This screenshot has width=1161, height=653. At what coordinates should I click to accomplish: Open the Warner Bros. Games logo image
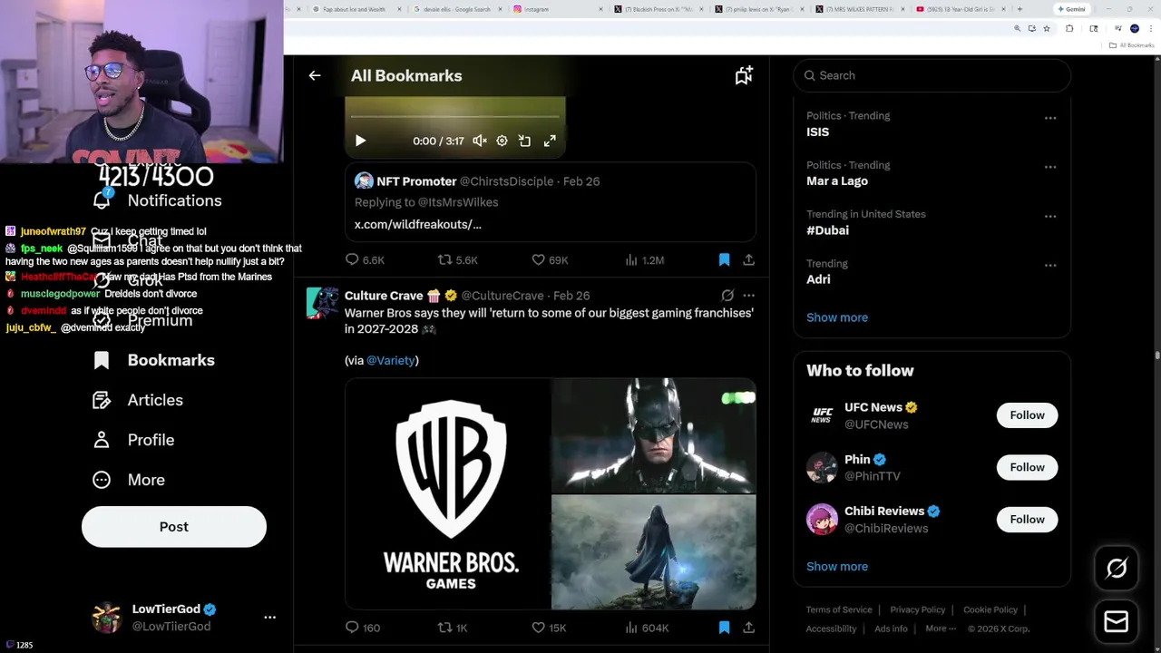[x=447, y=494]
